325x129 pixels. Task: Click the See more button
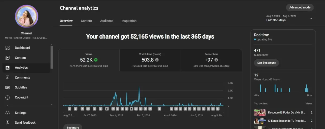pos(73,127)
